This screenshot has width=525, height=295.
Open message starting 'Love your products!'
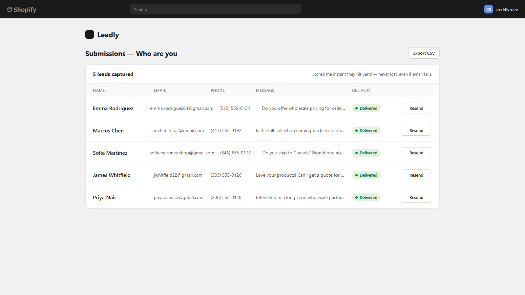point(300,175)
